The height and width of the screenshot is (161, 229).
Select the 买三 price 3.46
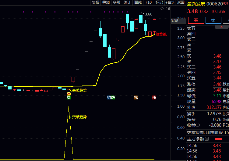(x=217, y=67)
